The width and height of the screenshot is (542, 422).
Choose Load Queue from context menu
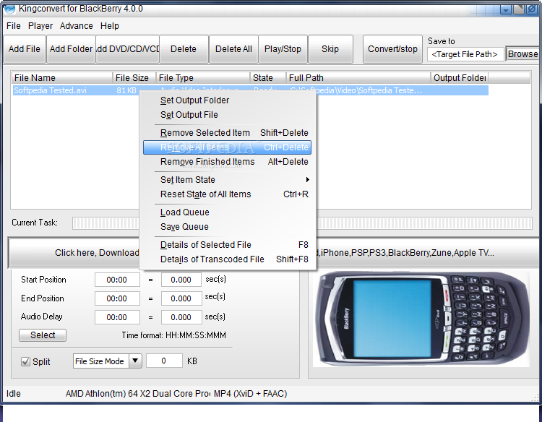(227, 212)
